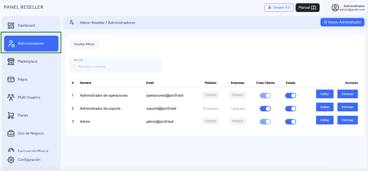Click Nuevo Administrador button
Screen dimensions: 368x171
(343, 22)
